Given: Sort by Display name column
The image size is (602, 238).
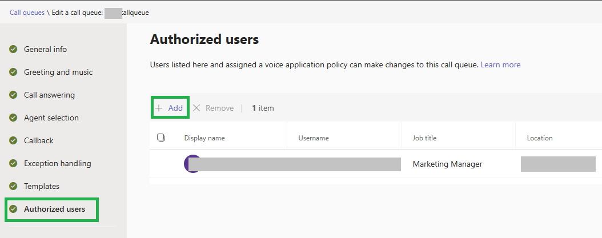Looking at the screenshot, I should coord(204,138).
